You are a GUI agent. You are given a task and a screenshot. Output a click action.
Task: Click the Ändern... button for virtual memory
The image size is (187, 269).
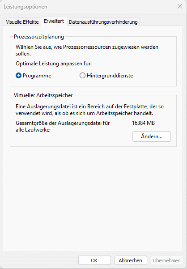click(x=152, y=137)
